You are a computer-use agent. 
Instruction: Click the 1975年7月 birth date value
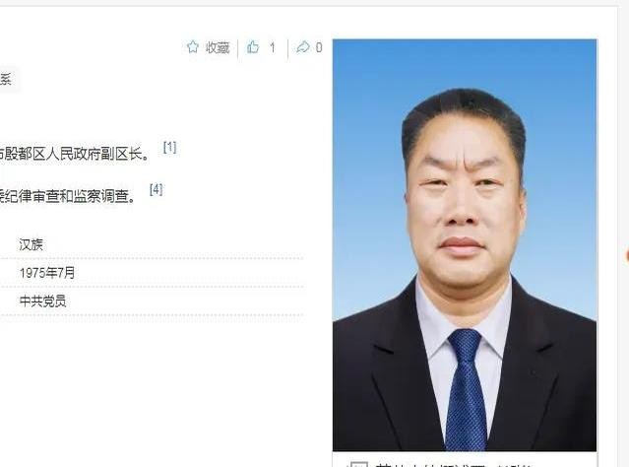pyautogui.click(x=47, y=273)
